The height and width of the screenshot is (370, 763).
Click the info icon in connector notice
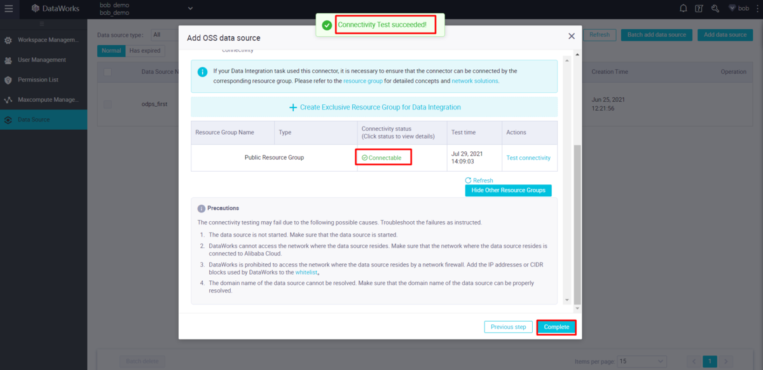pos(202,72)
